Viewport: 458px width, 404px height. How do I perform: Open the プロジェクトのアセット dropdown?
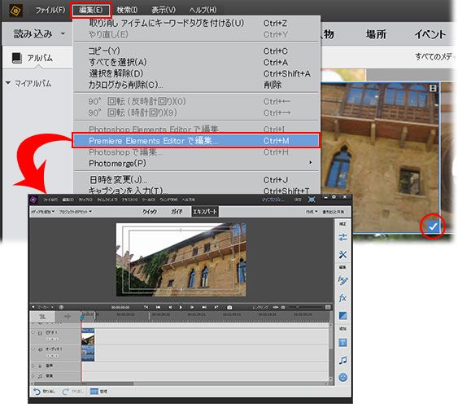point(76,212)
